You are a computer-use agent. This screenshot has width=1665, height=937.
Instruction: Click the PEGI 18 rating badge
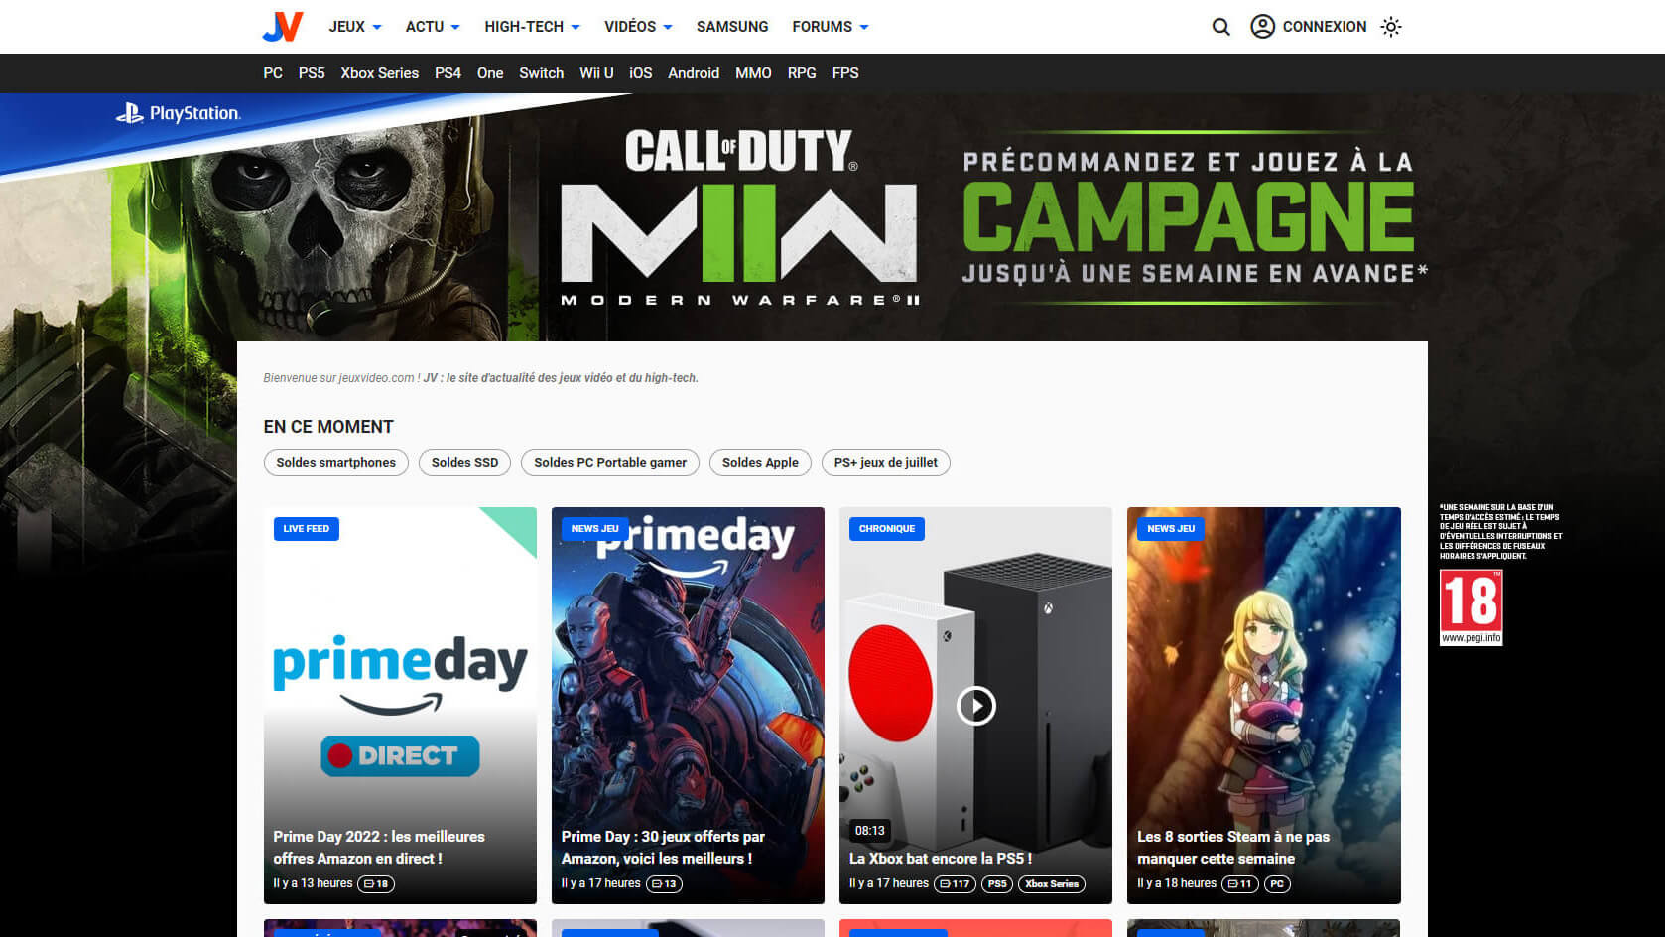point(1471,606)
